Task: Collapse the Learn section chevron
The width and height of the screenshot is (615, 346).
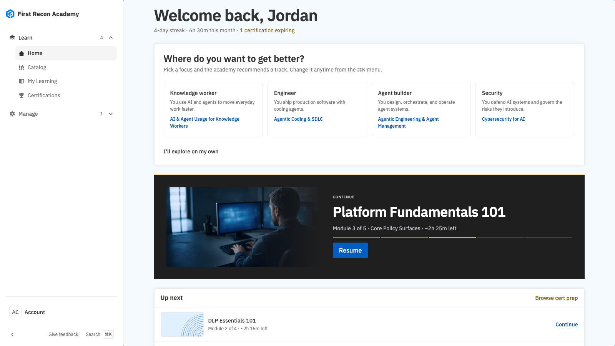Action: 111,38
